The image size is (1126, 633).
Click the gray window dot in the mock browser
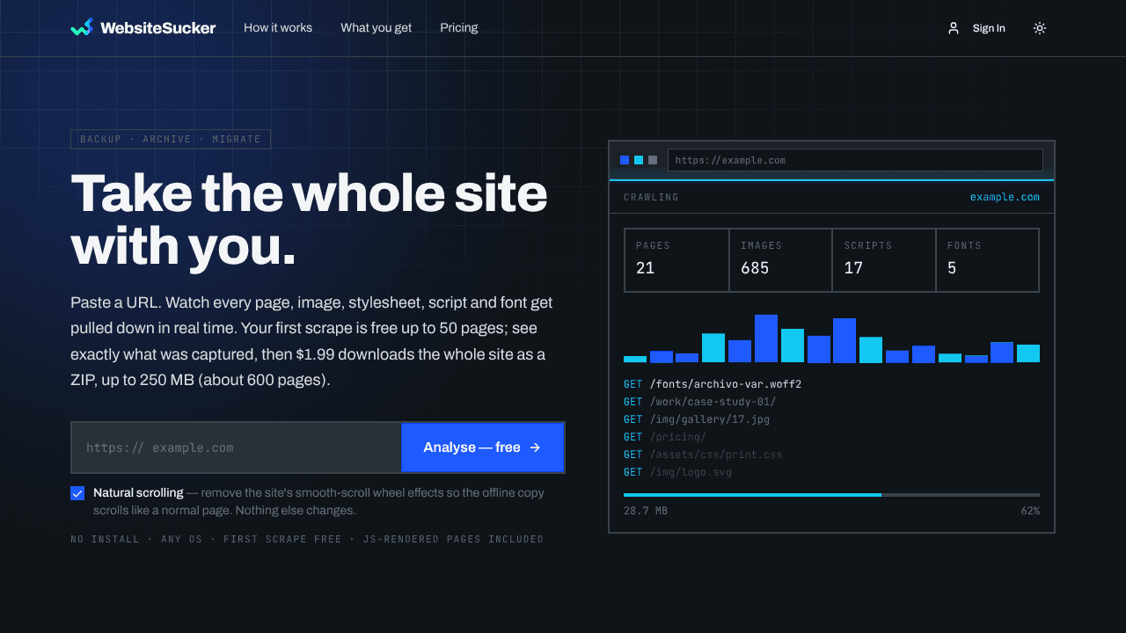(653, 160)
